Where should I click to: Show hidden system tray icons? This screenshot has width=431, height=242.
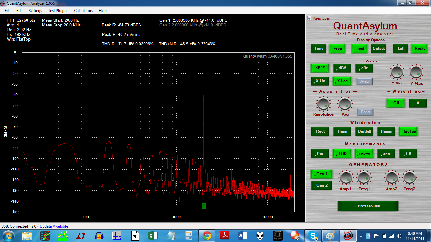(x=361, y=236)
